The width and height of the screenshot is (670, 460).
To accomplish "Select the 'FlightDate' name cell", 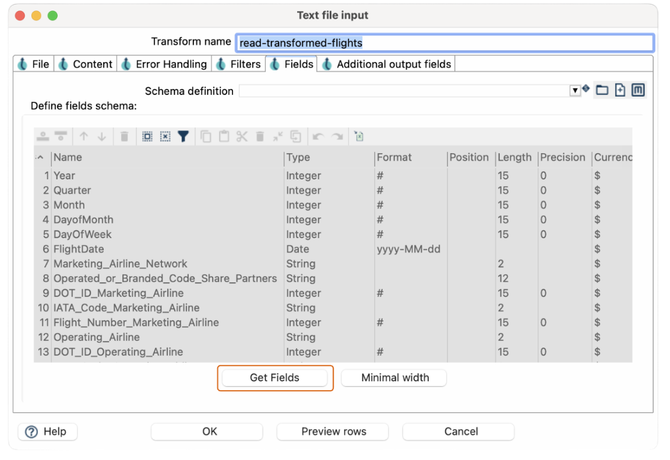I will point(168,249).
